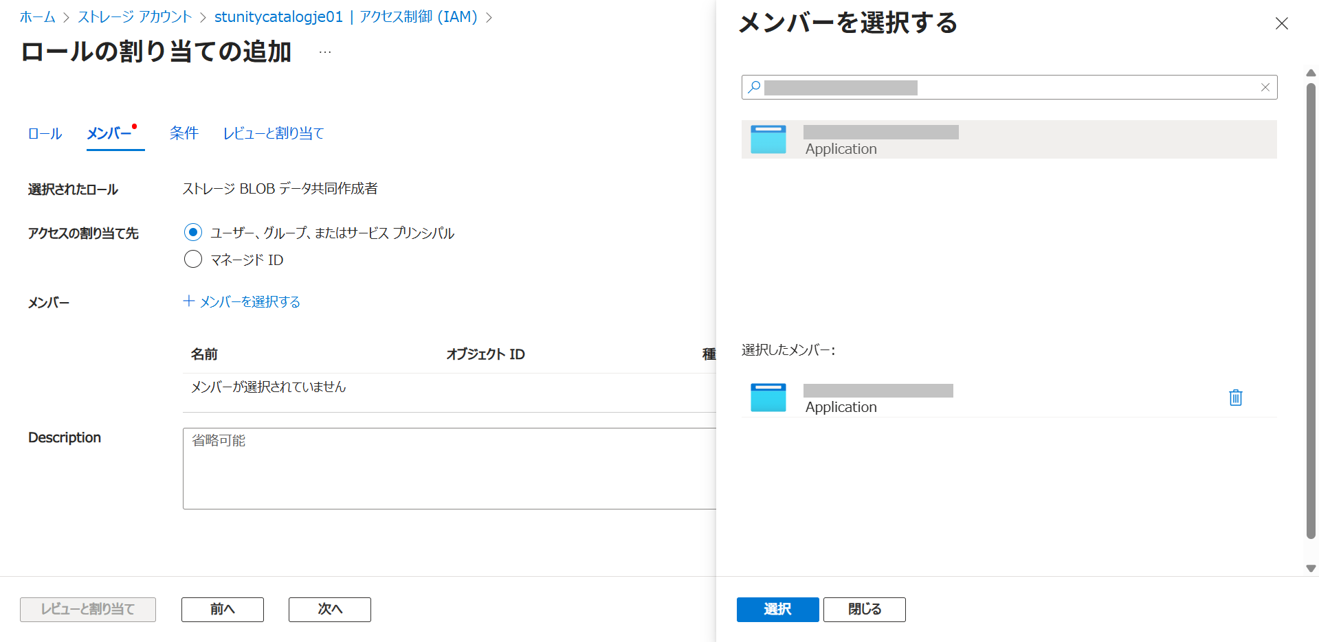Click the Application icon under 選択したメンバー
This screenshot has height=642, width=1319.
[768, 398]
